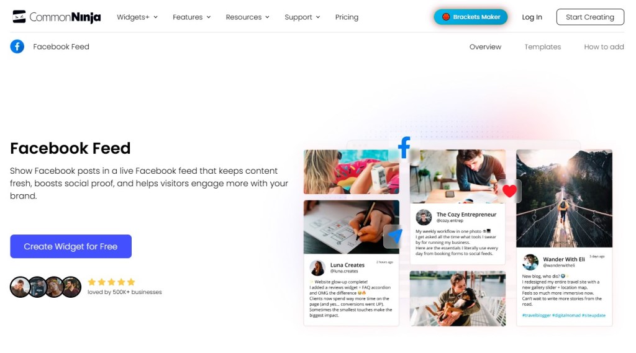Click The Cozy Entrepreneur profile avatar
636x353 pixels.
pyautogui.click(x=424, y=217)
